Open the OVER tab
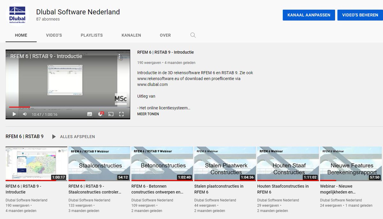The image size is (383, 219). [165, 35]
